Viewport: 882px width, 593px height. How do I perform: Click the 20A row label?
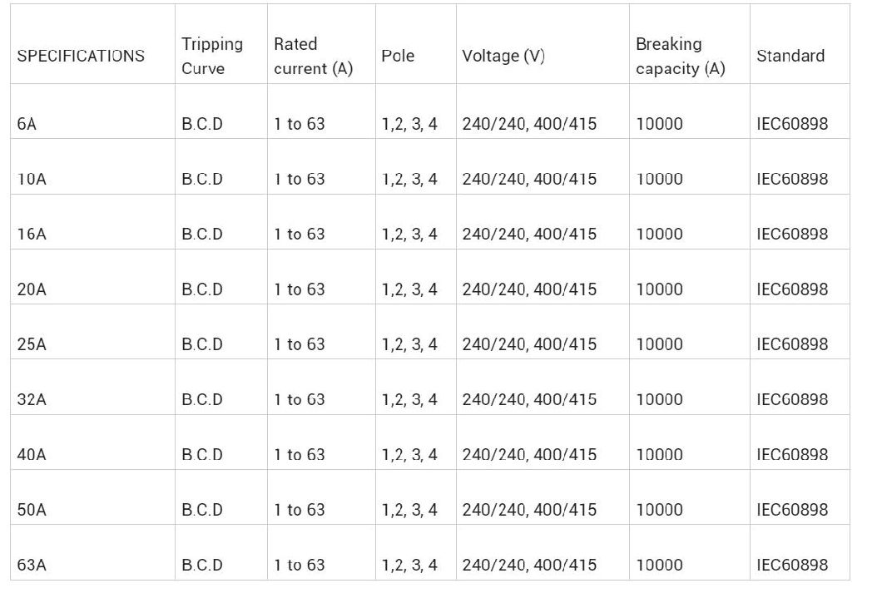(x=32, y=289)
